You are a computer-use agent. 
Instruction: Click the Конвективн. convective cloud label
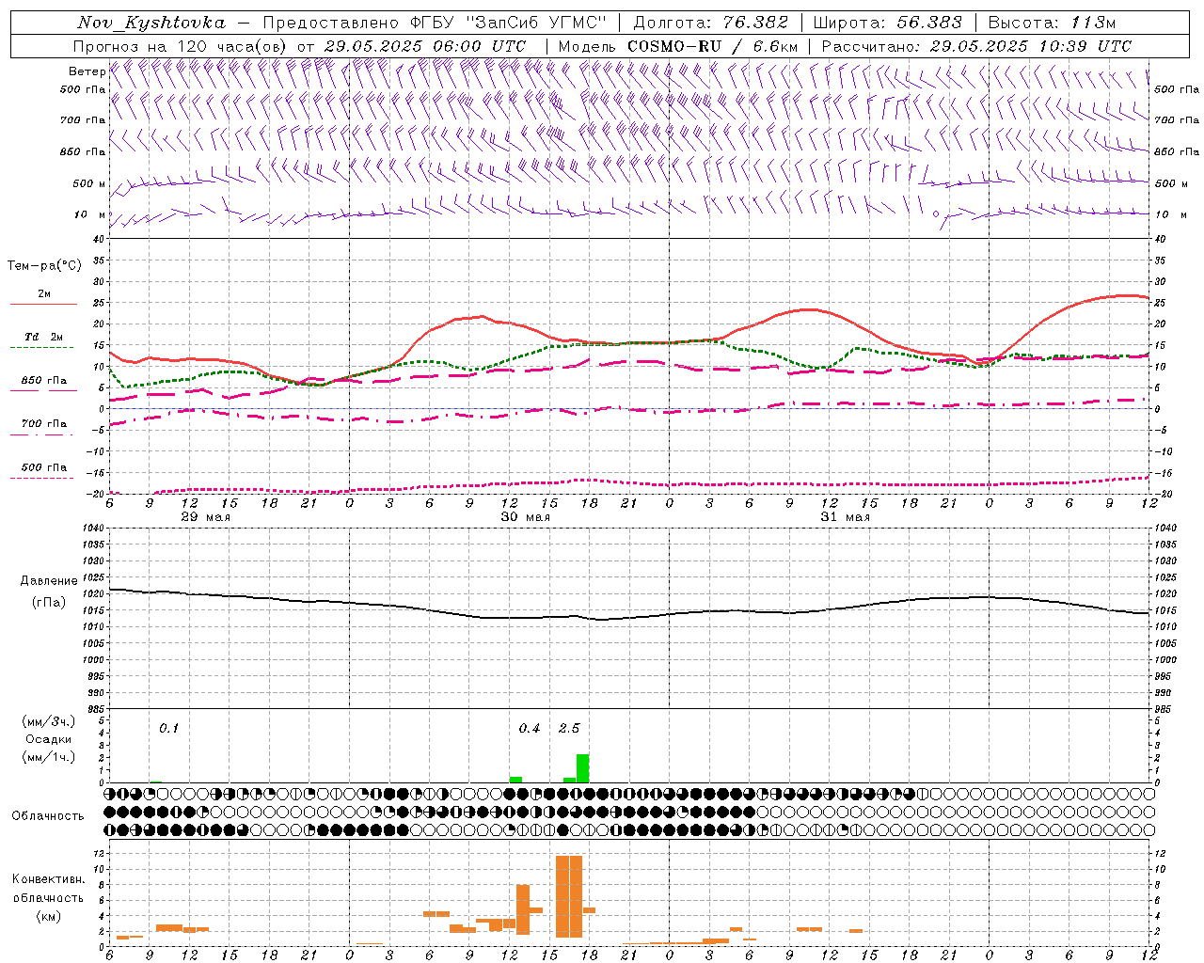tap(48, 879)
